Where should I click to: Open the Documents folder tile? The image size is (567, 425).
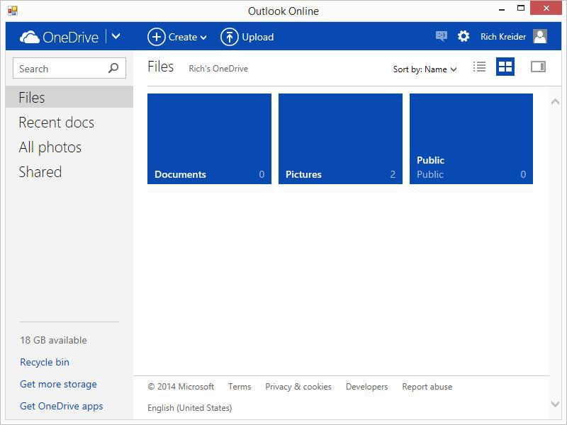coord(209,139)
